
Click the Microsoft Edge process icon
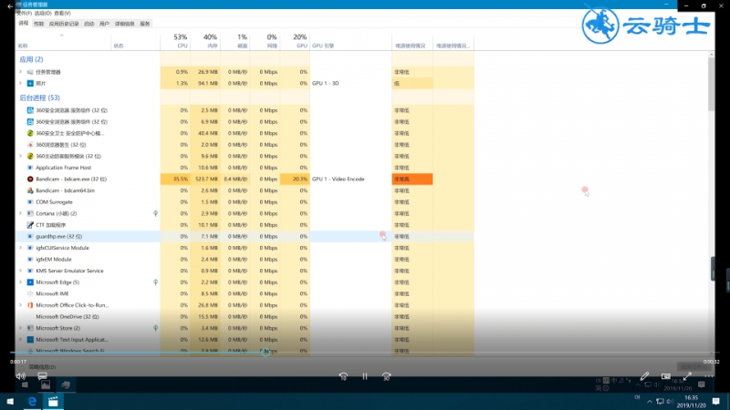point(30,282)
